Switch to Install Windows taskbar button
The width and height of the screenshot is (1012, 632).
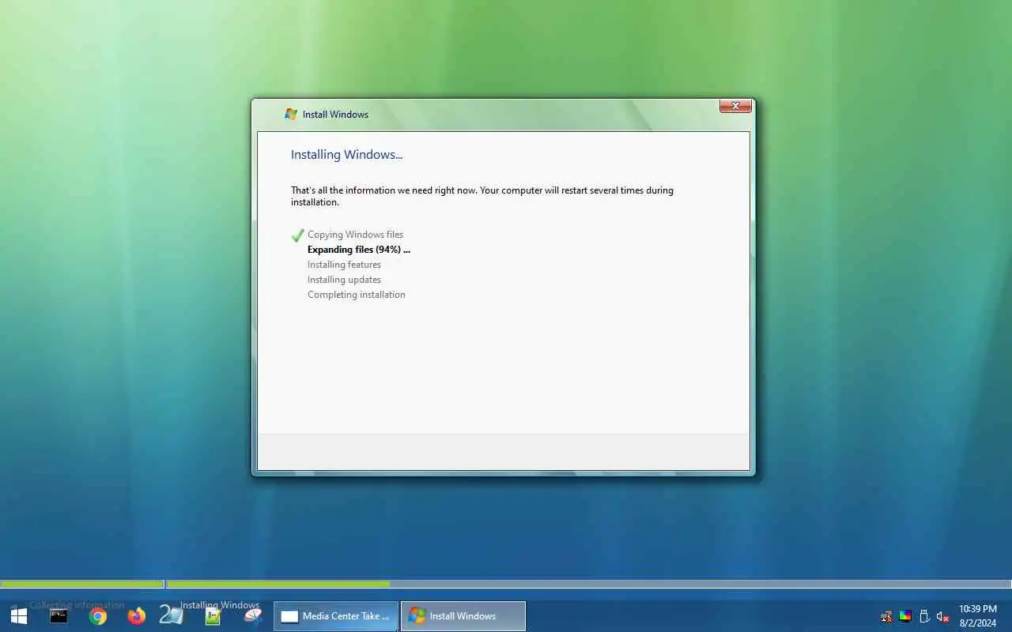tap(463, 616)
